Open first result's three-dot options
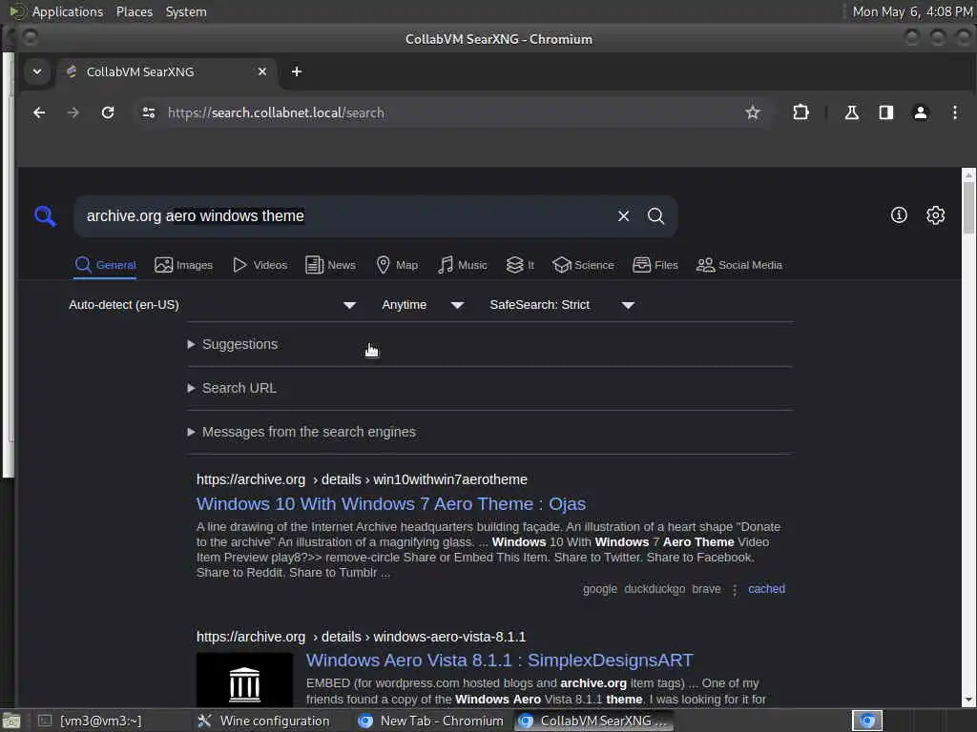This screenshot has width=977, height=732. (x=735, y=589)
